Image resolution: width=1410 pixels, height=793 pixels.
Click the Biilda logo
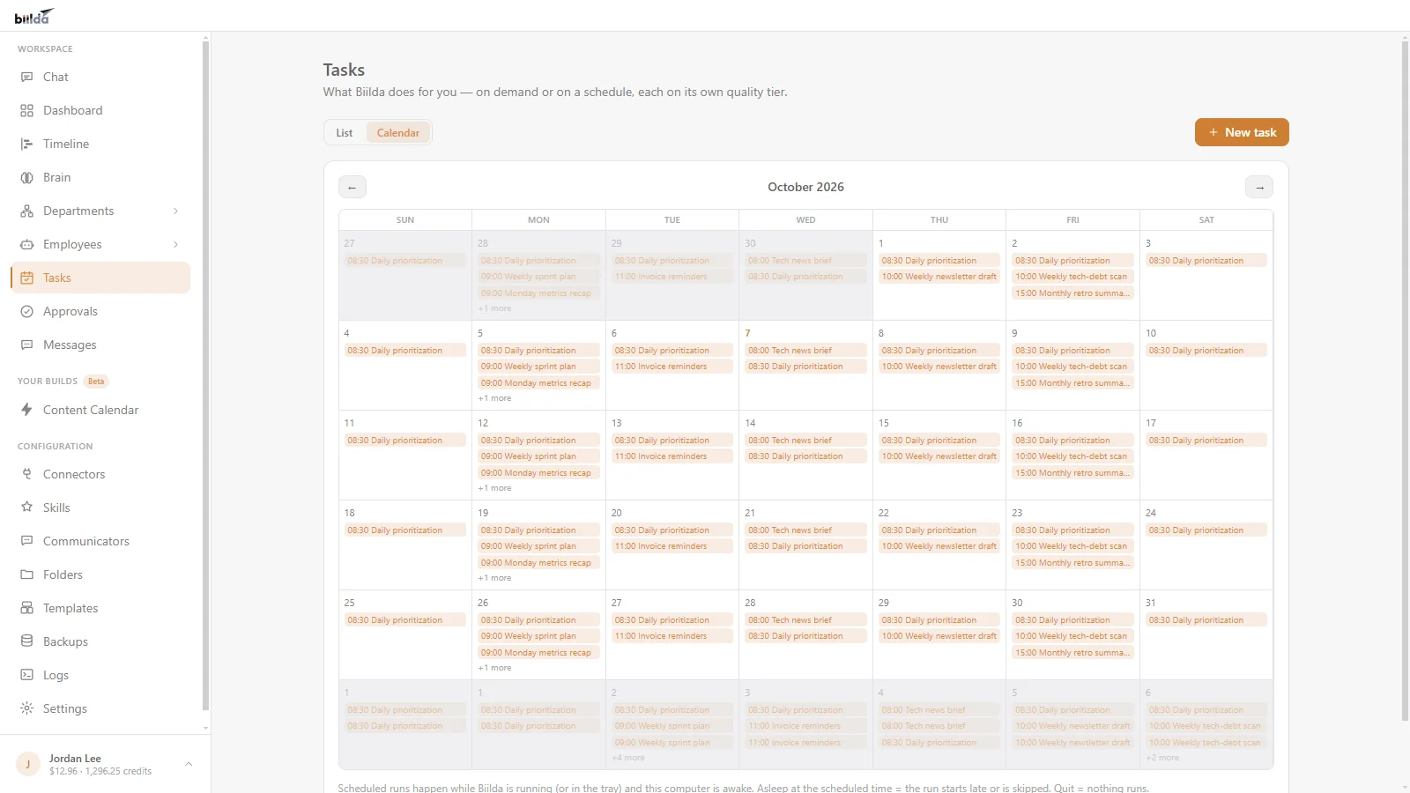tap(34, 16)
